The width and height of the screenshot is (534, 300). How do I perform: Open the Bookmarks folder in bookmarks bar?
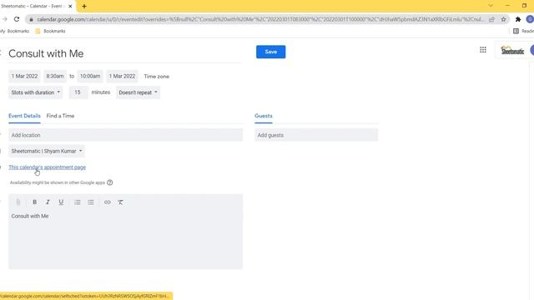[x=50, y=31]
